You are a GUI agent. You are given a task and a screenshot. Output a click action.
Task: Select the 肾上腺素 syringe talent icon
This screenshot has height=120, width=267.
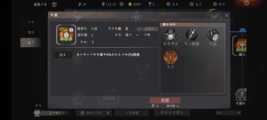(x=192, y=35)
